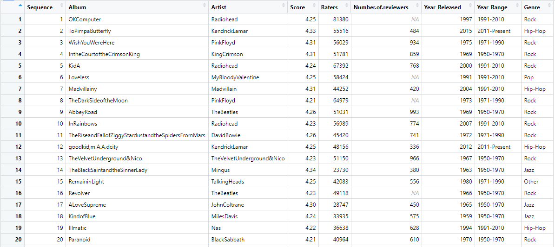Viewport: 555px width, 247px height.
Task: Select the OKComputer album cell
Action: [x=137, y=19]
